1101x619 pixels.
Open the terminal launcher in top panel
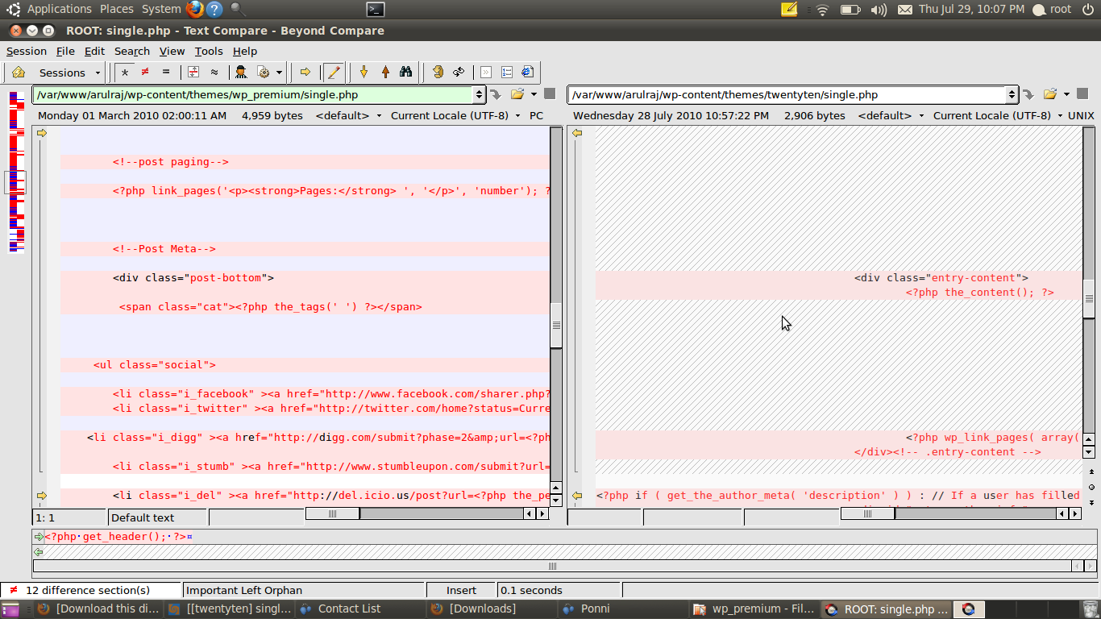point(375,10)
